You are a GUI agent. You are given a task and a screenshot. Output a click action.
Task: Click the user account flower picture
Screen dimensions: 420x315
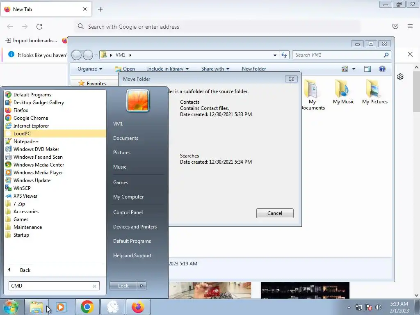coord(138,100)
